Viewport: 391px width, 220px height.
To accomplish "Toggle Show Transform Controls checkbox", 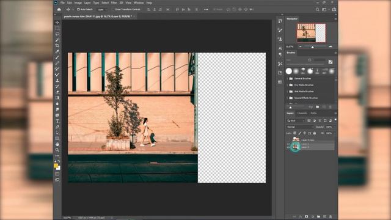I will pyautogui.click(x=112, y=10).
